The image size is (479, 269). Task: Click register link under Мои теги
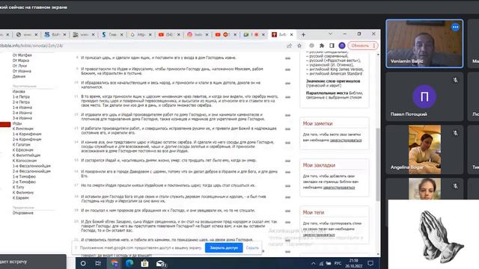point(319,235)
